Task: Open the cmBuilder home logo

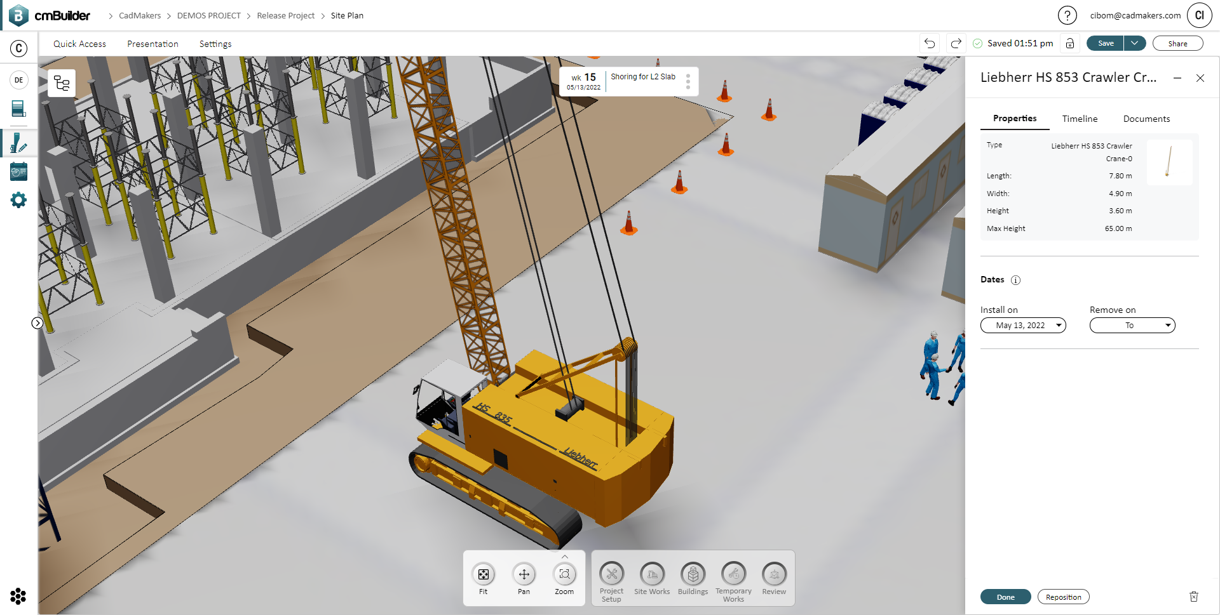Action: click(x=50, y=15)
